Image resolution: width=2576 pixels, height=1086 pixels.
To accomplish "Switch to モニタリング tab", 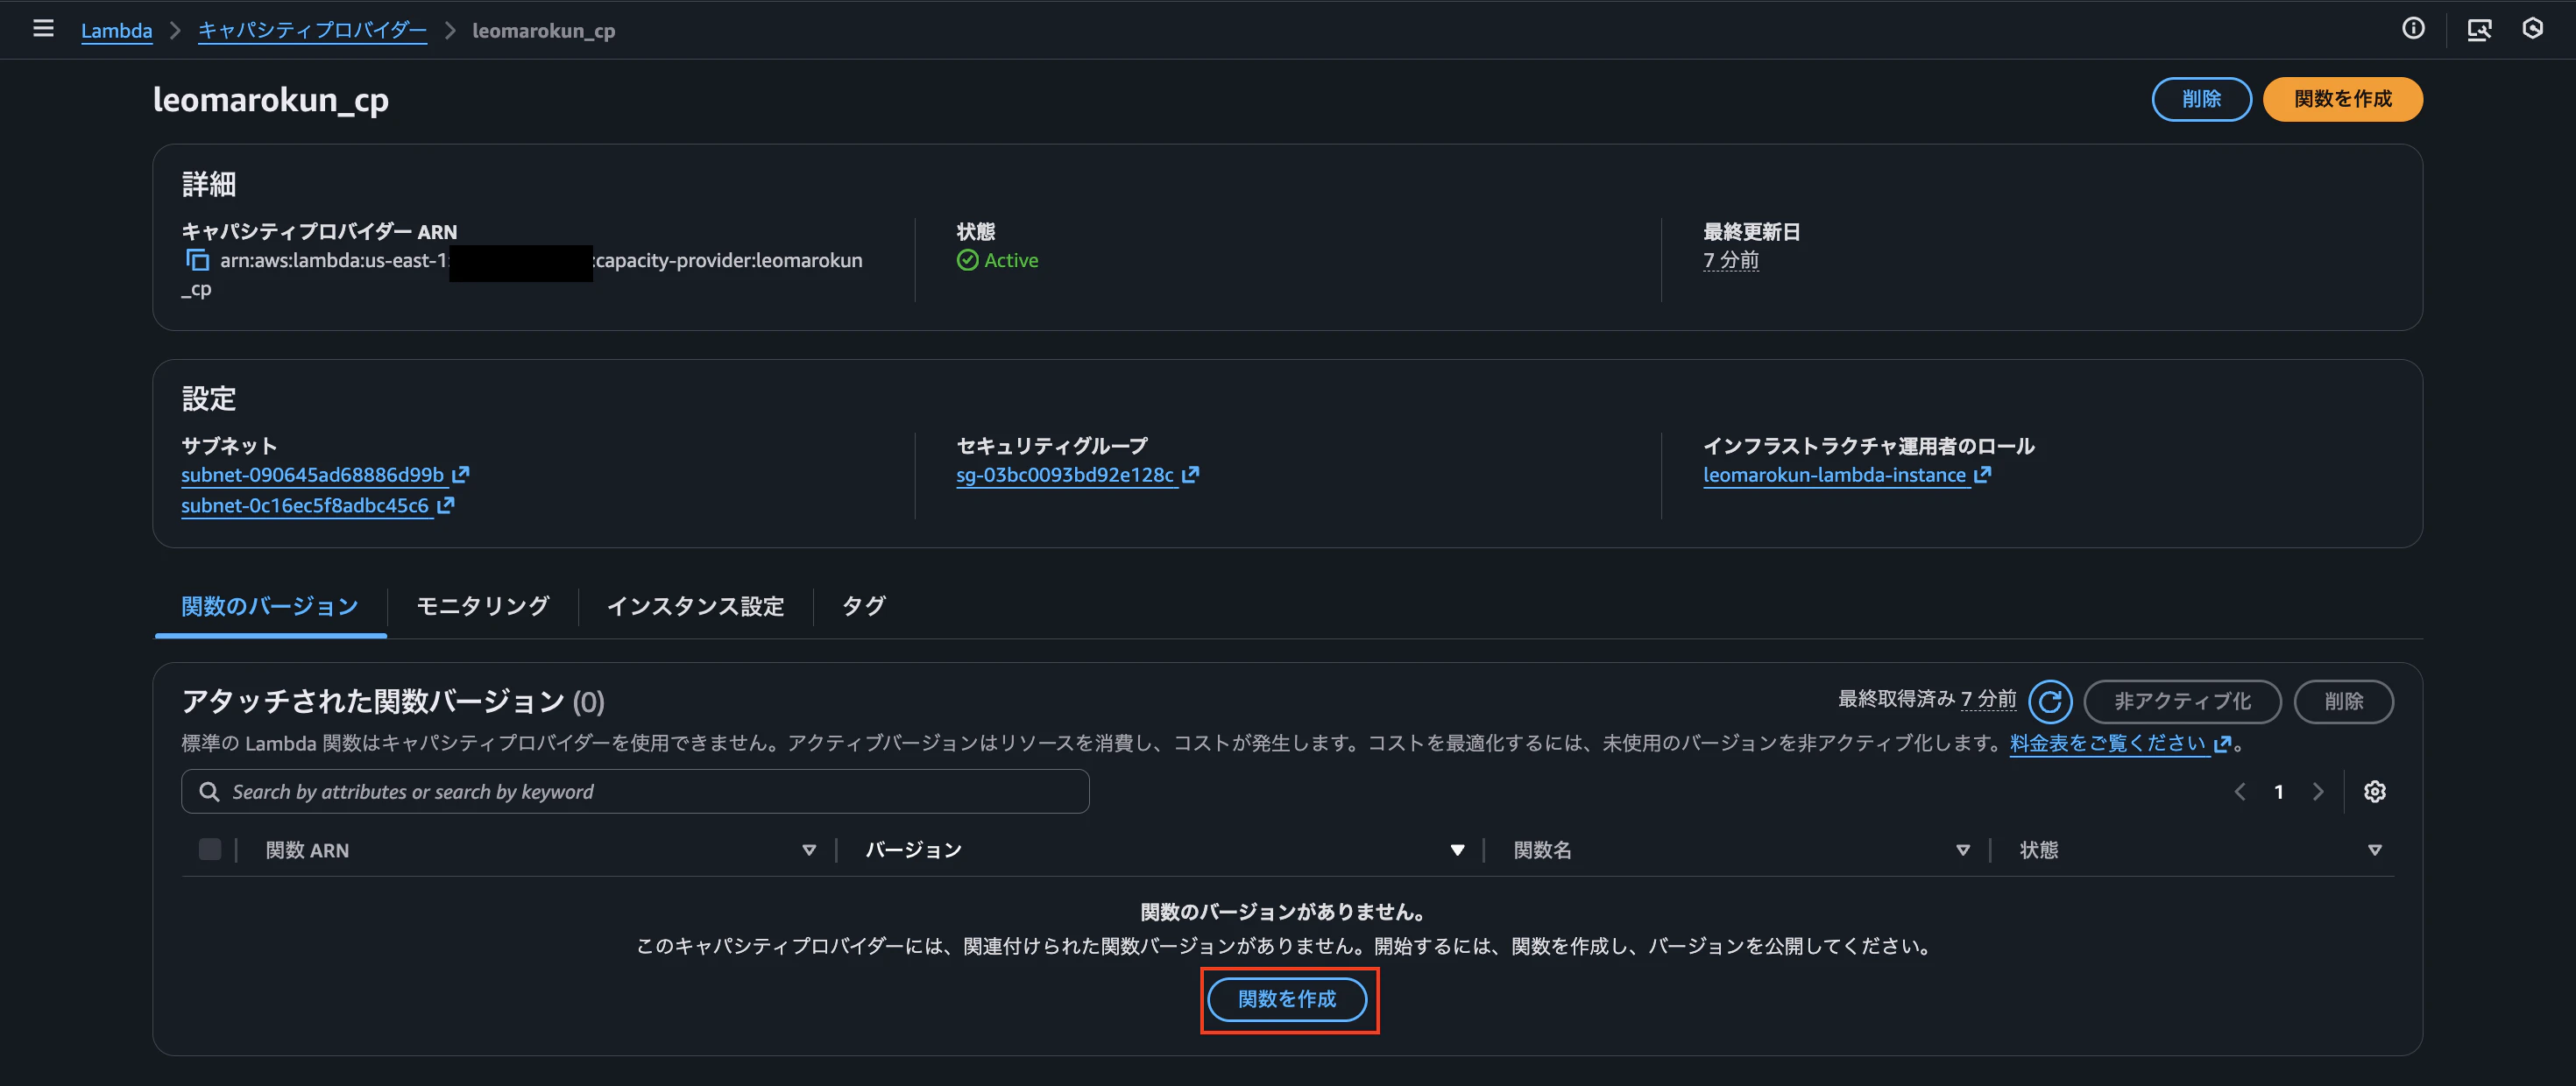I will coord(482,606).
